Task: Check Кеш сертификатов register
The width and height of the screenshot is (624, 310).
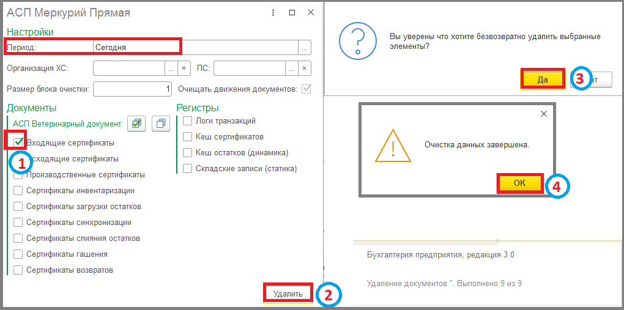Action: (x=187, y=137)
